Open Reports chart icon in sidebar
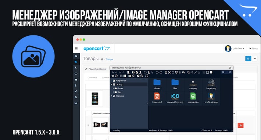Image resolution: width=261 pixels, height=140 pixels. [x=76, y=103]
